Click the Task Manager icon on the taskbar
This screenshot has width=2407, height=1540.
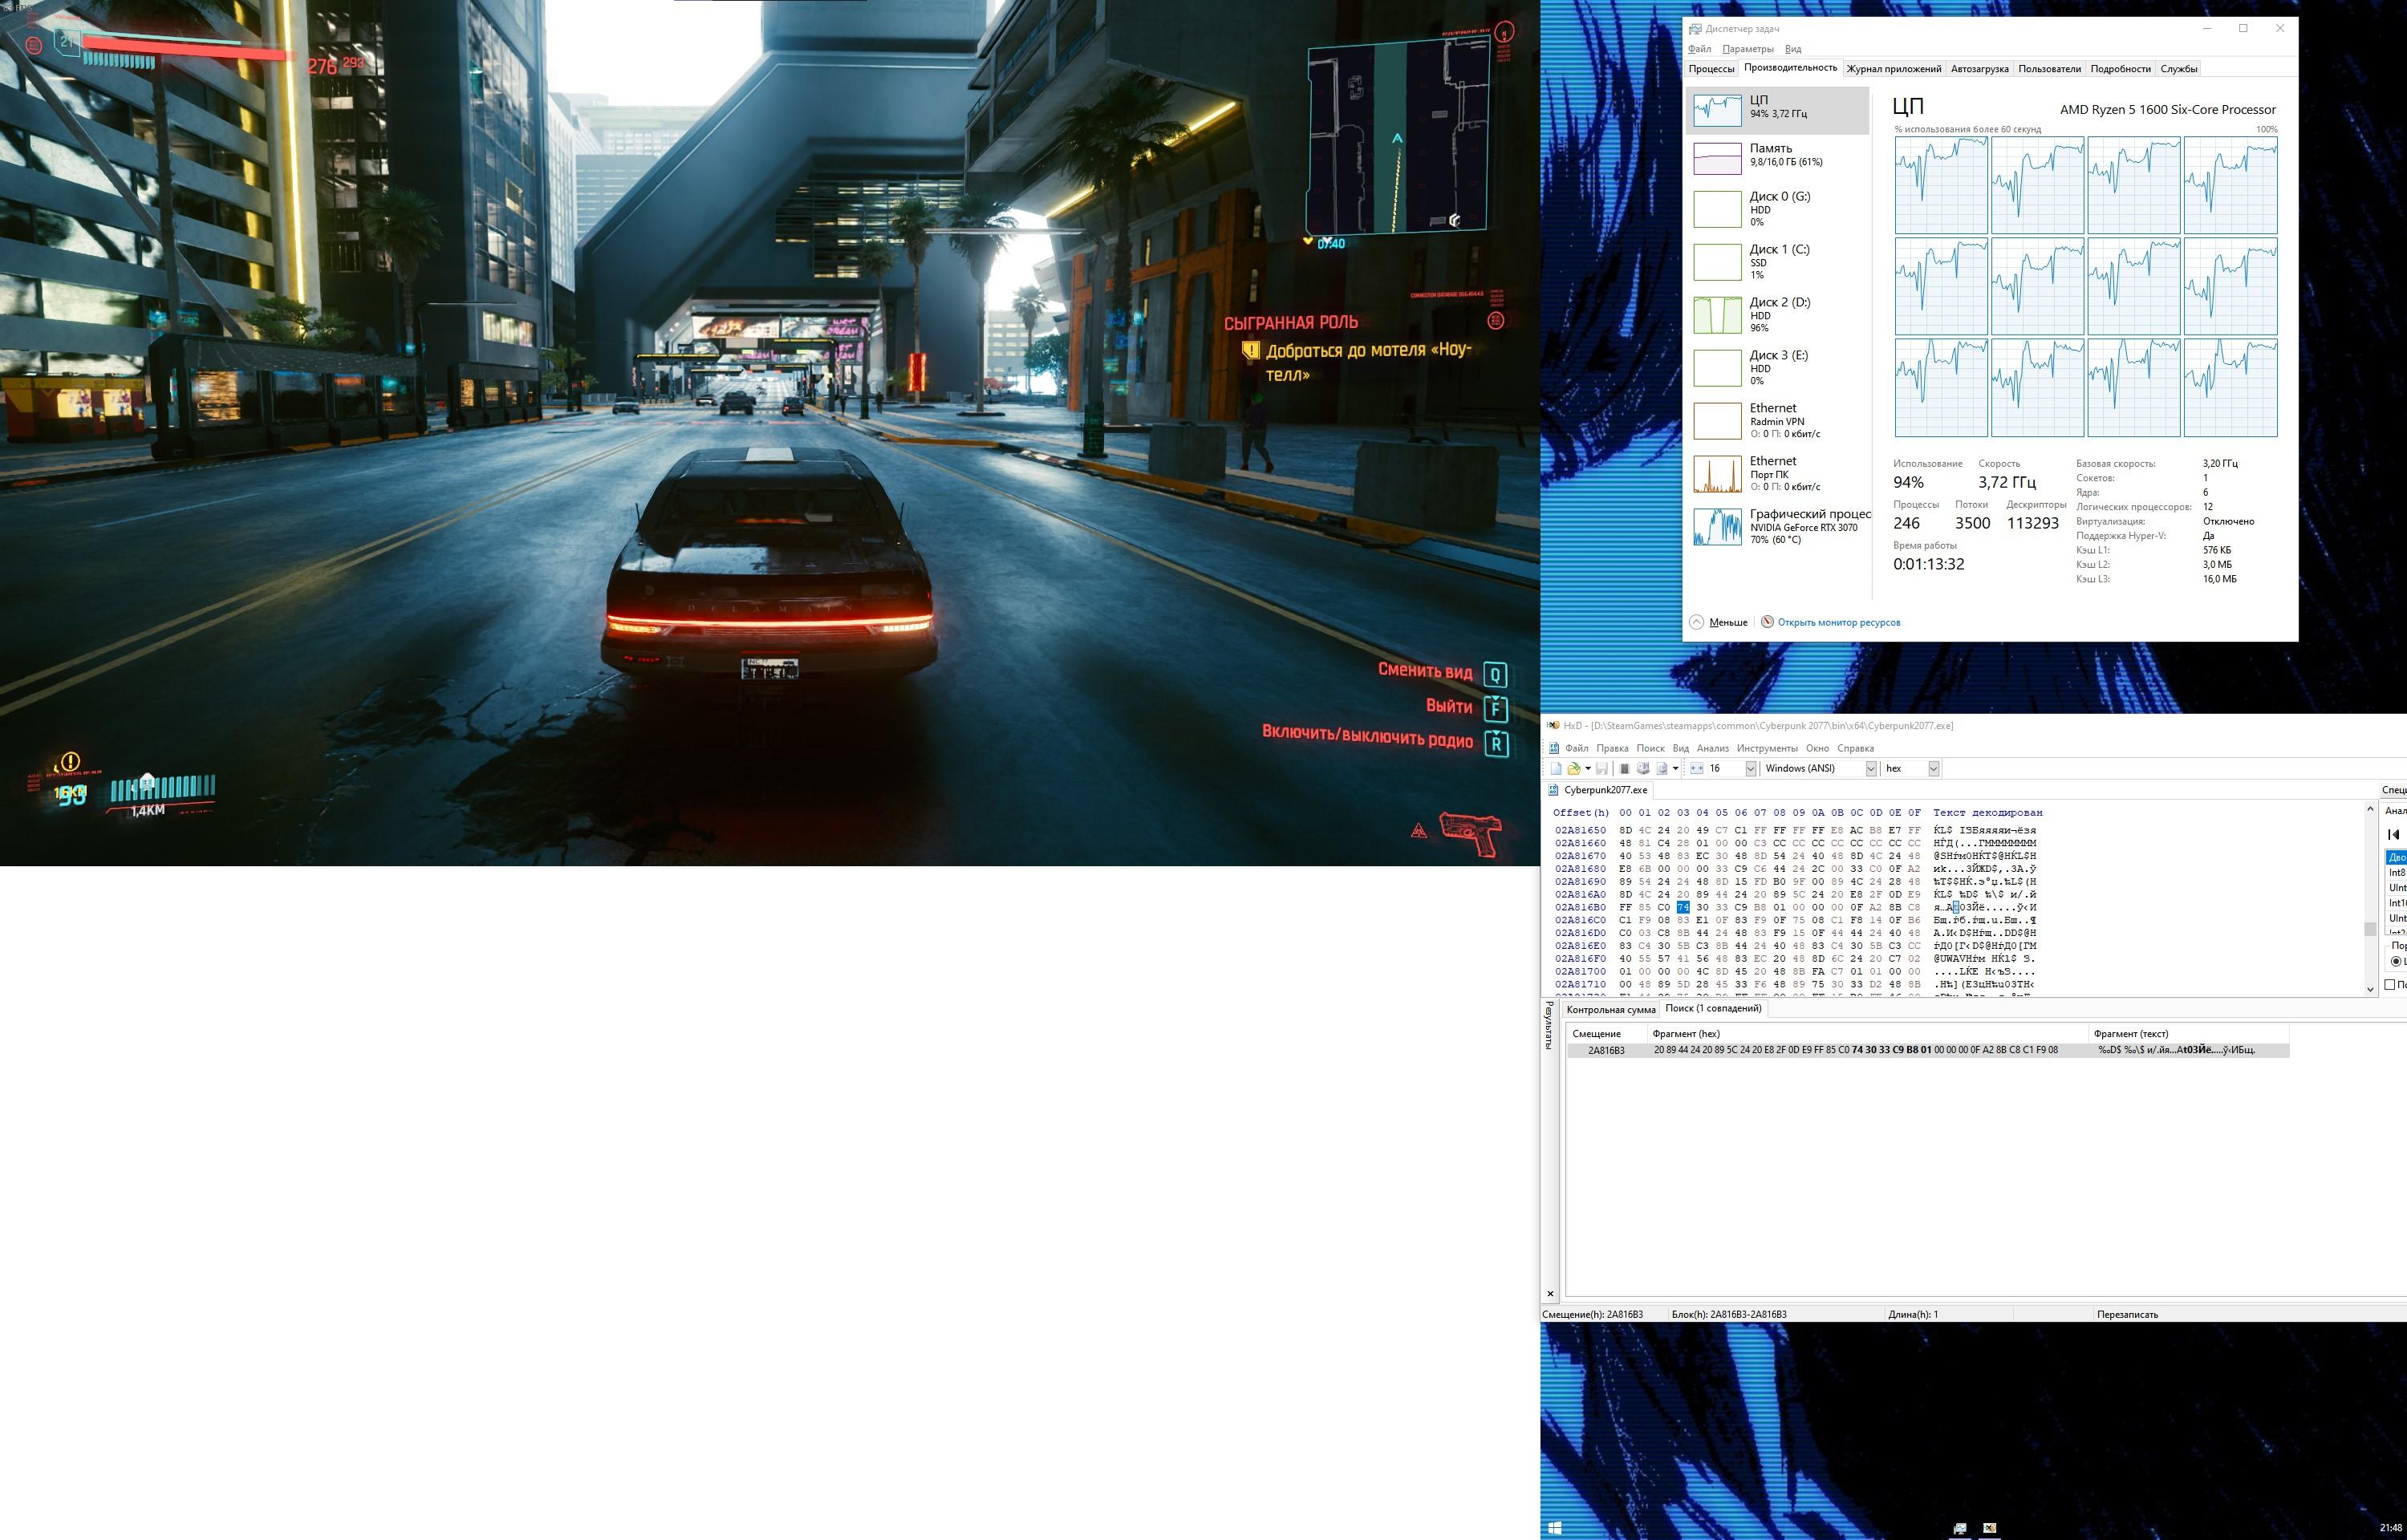tap(1960, 1528)
